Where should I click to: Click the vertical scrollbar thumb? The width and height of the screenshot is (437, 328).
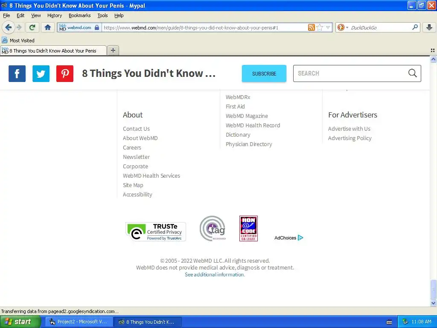point(433,290)
